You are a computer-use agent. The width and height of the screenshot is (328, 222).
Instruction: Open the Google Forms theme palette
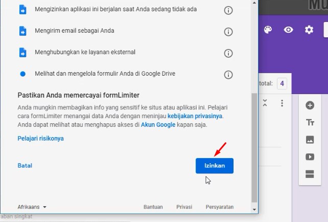[268, 30]
